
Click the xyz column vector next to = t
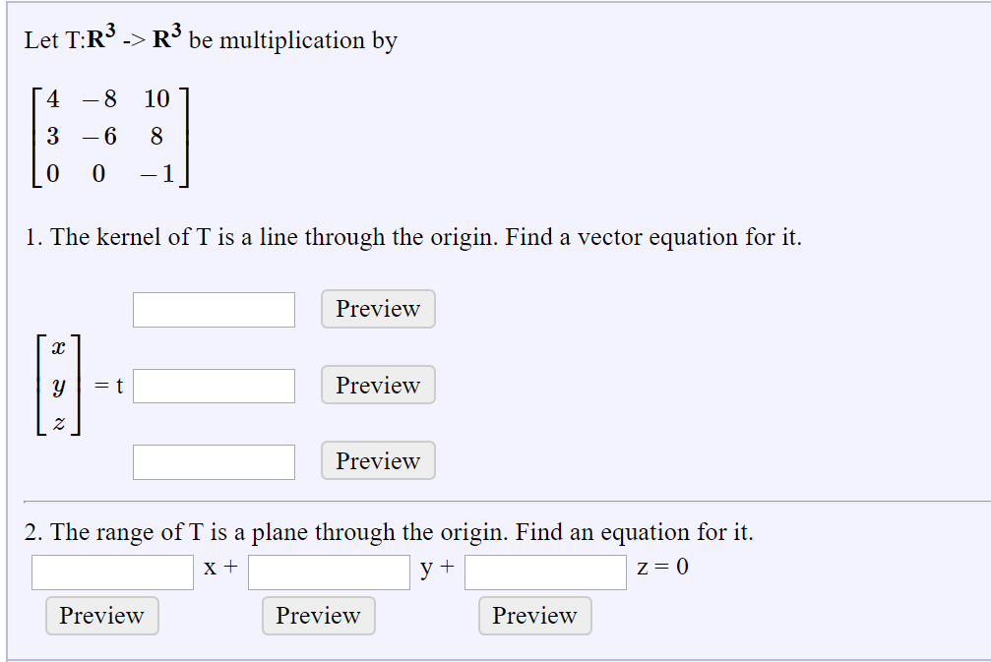(59, 385)
